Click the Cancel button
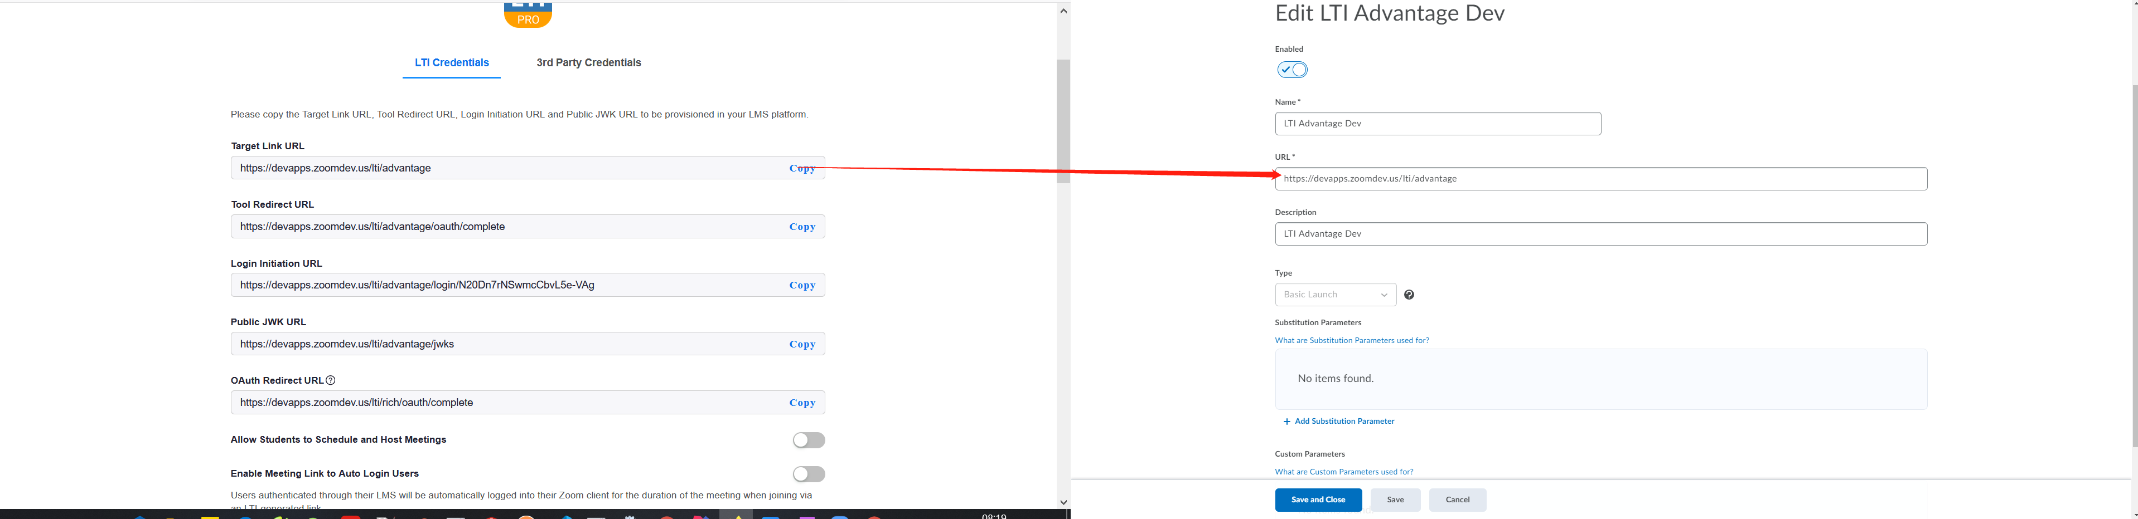Image resolution: width=2138 pixels, height=519 pixels. [1458, 500]
